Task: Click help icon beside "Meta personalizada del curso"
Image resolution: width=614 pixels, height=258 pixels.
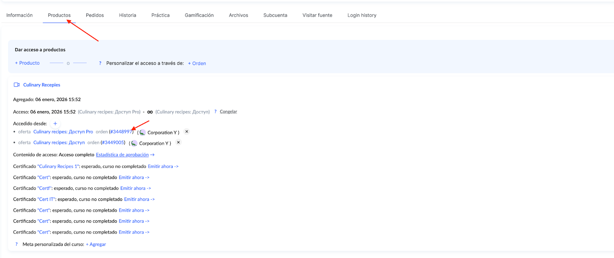Action: pyautogui.click(x=17, y=244)
